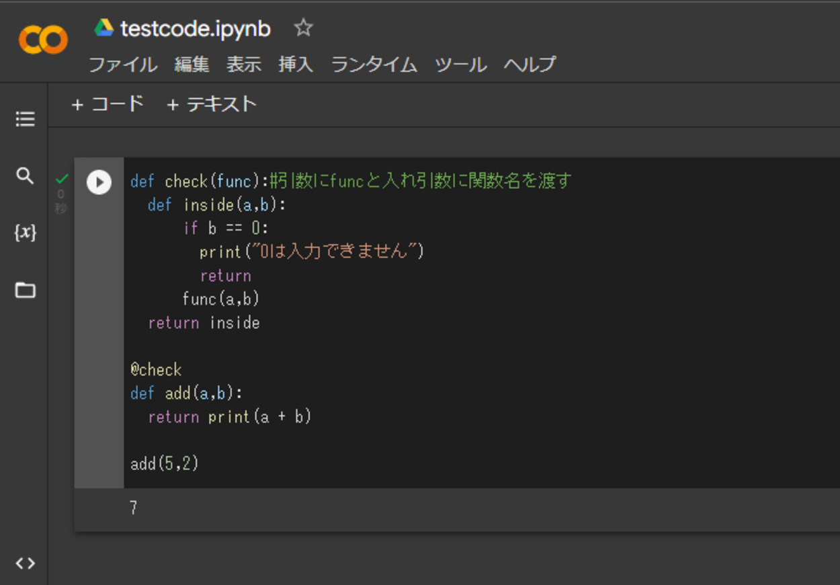Click the Colab CO logo
Image resolution: width=840 pixels, height=585 pixels.
click(x=43, y=40)
